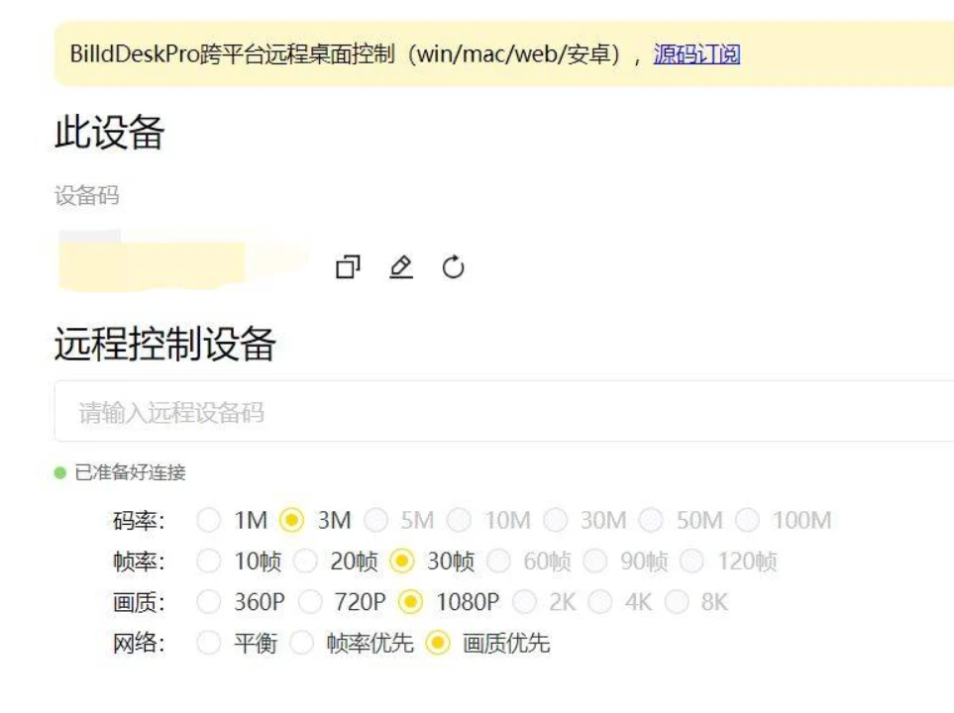
Task: Choose 30帧 frame rate
Action: [x=401, y=561]
